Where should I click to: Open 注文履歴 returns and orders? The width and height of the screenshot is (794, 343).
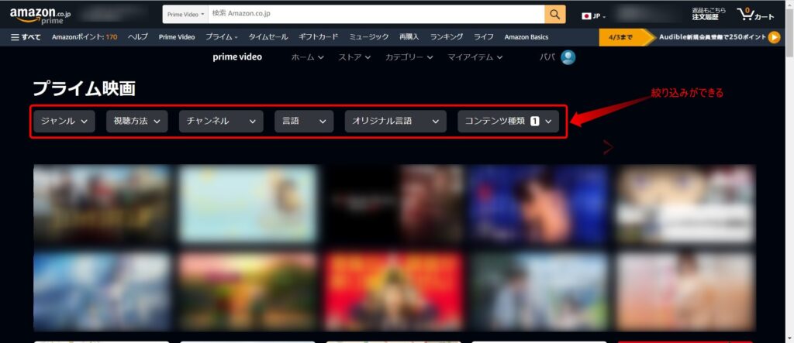pos(709,14)
